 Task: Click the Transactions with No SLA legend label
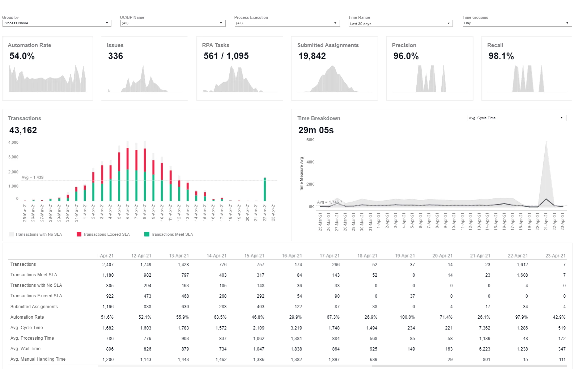(39, 234)
